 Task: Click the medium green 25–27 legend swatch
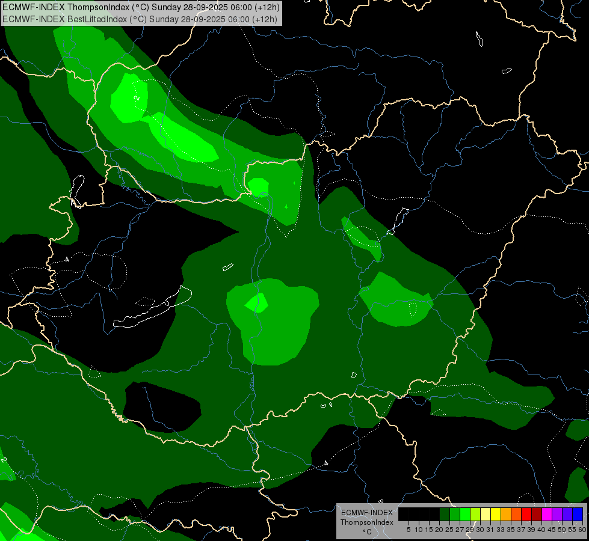tap(455, 514)
